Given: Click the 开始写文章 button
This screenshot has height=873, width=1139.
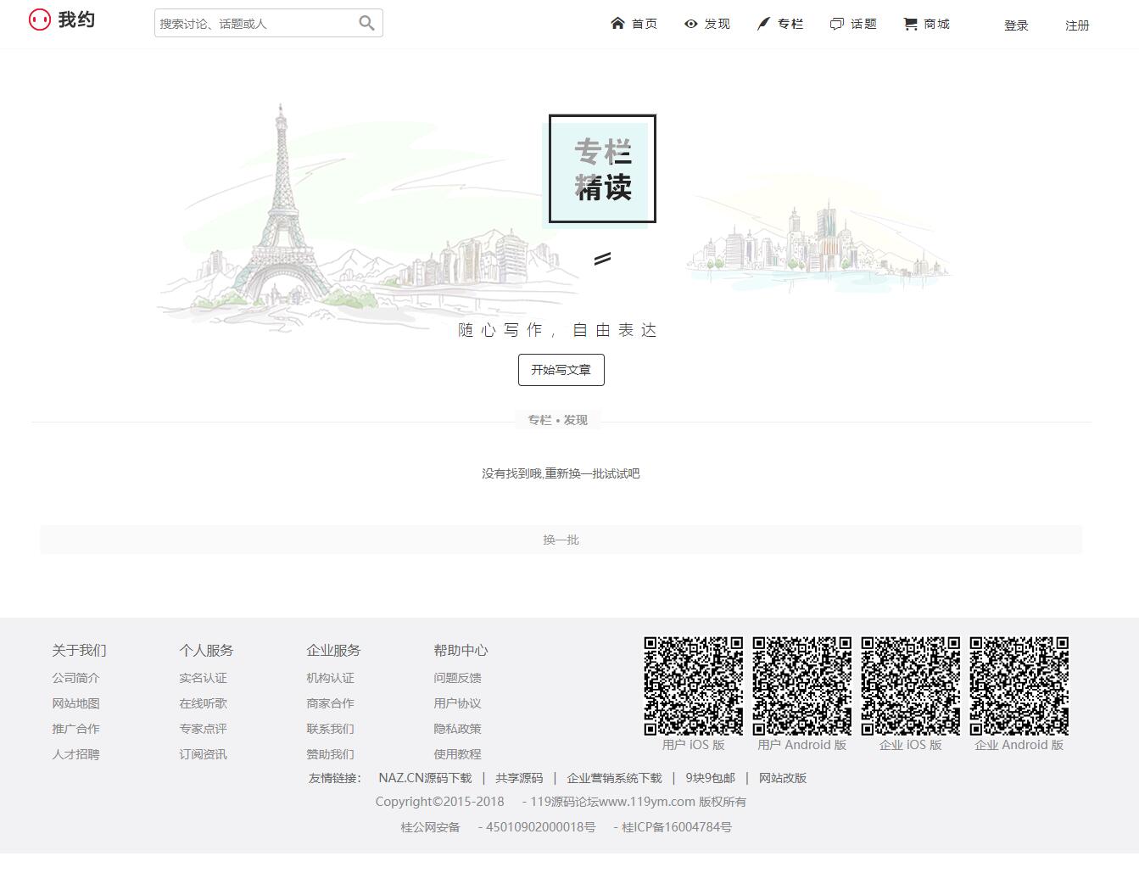Looking at the screenshot, I should 561,370.
